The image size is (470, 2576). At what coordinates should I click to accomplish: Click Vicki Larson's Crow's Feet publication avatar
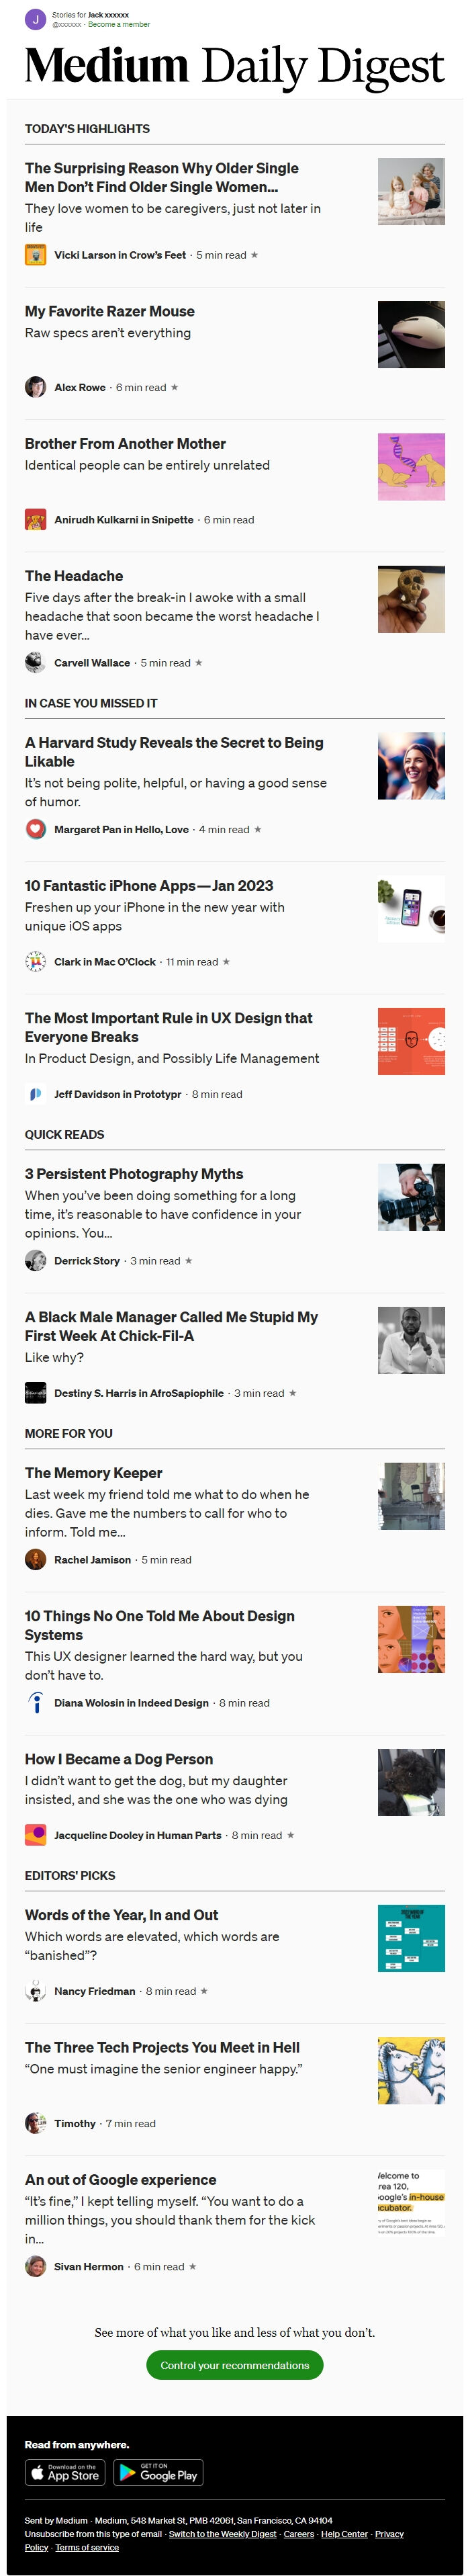click(x=35, y=255)
